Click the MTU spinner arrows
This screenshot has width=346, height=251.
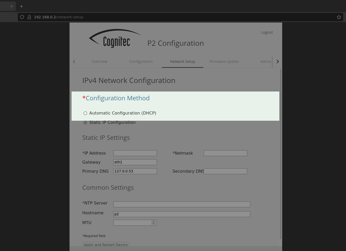[154, 223]
